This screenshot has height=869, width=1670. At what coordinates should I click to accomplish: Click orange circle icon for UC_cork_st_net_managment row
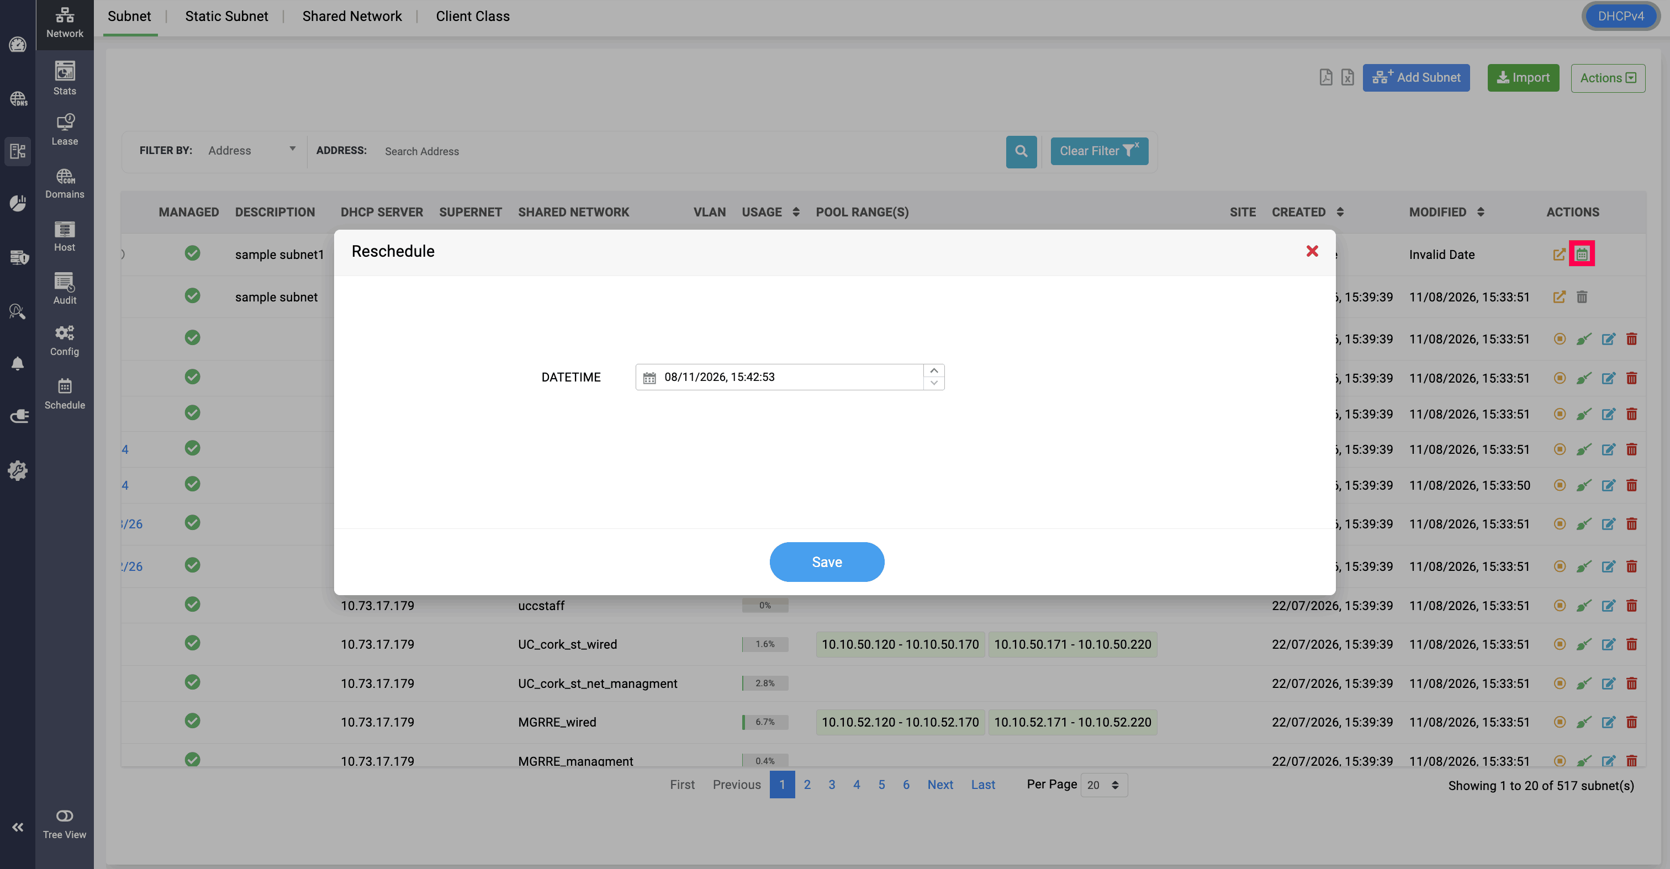pyautogui.click(x=1560, y=683)
